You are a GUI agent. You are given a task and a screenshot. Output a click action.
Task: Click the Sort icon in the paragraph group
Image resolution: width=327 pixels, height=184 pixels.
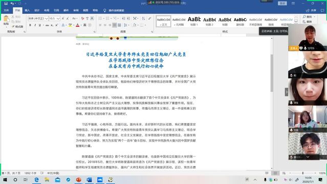click(x=143, y=18)
